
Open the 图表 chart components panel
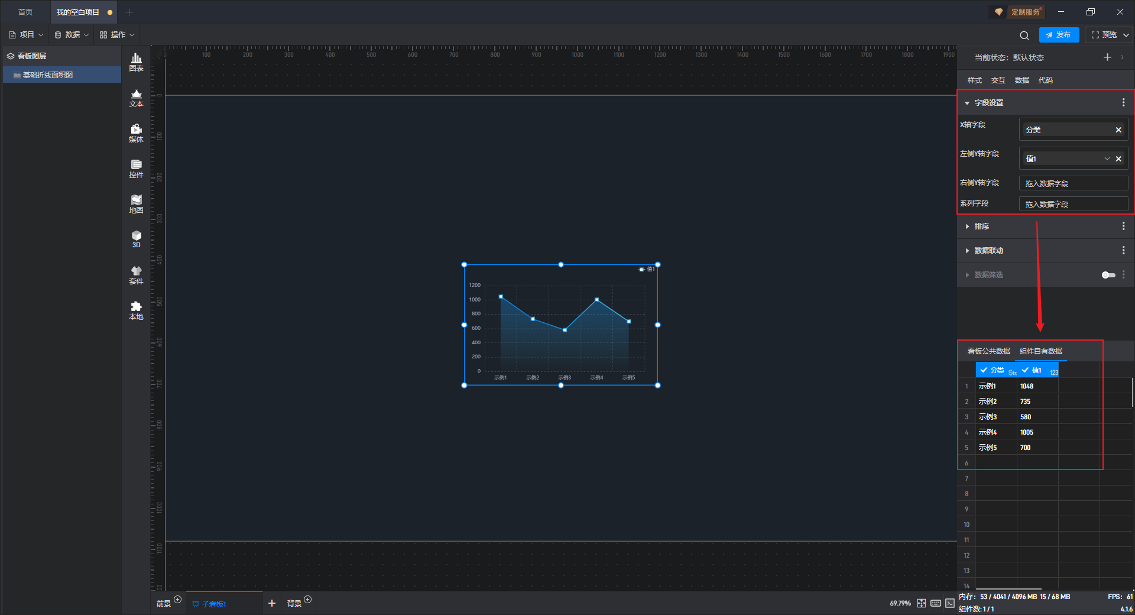[x=136, y=62]
